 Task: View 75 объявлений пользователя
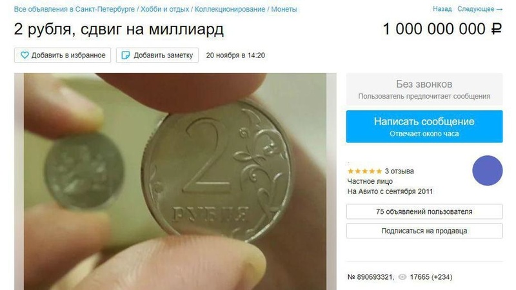click(x=424, y=211)
